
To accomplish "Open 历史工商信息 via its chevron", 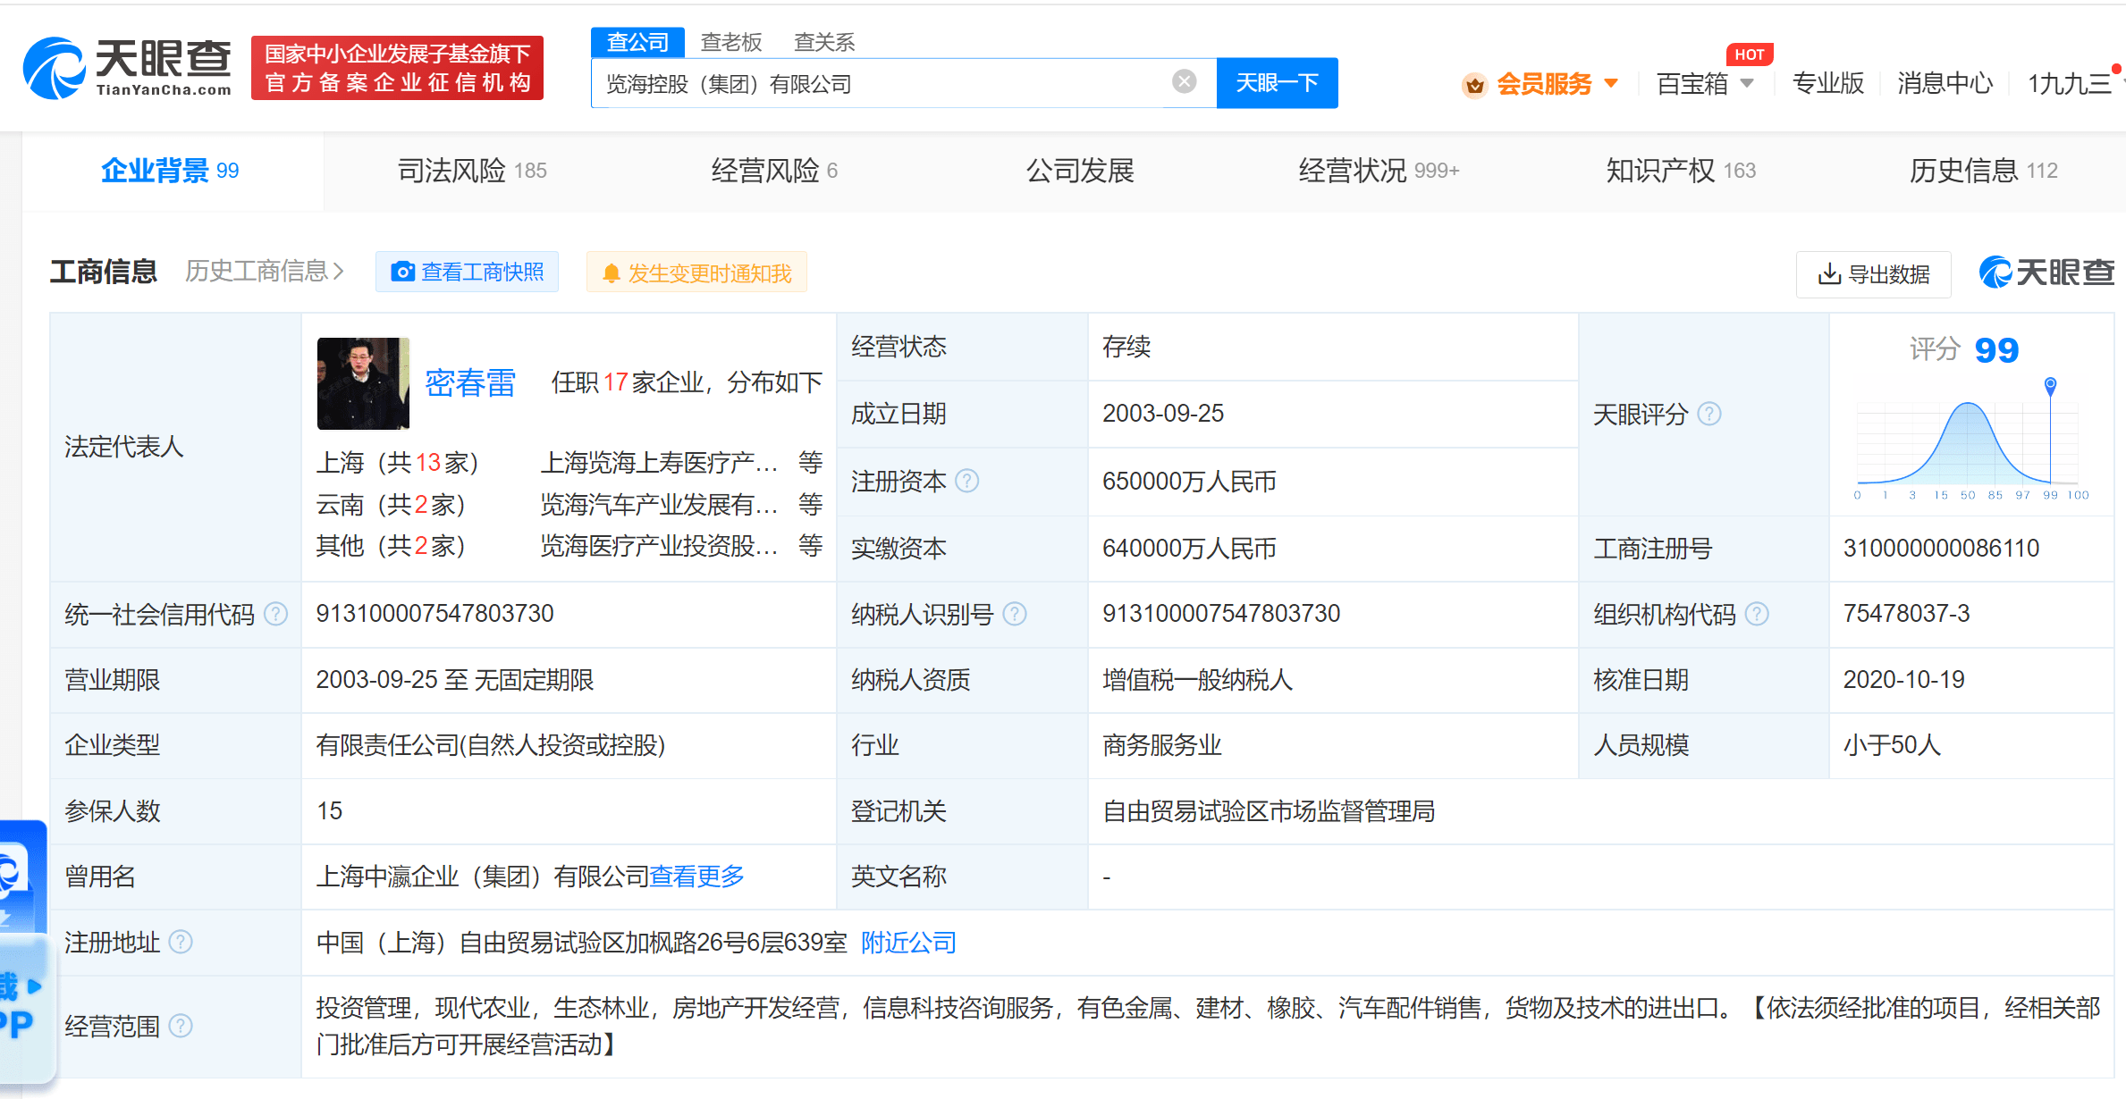I will (338, 272).
